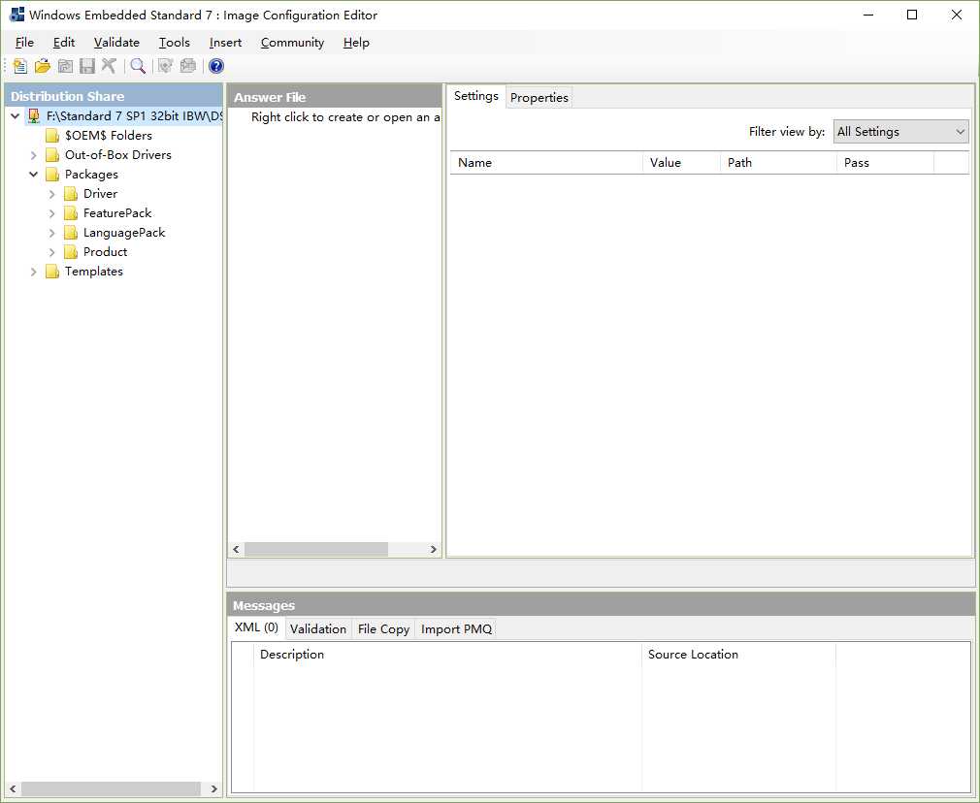
Task: Click the disabled validate toolbar icon
Action: point(165,66)
